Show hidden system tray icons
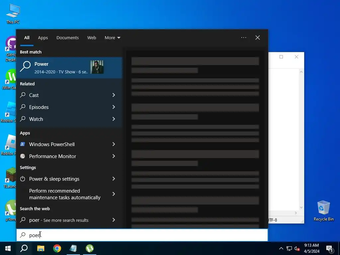 click(281, 248)
